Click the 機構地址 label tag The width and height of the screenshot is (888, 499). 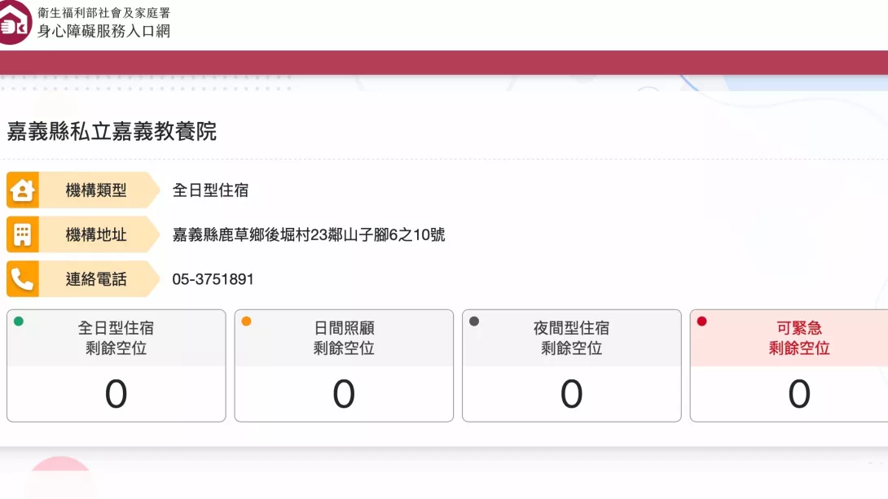click(96, 235)
